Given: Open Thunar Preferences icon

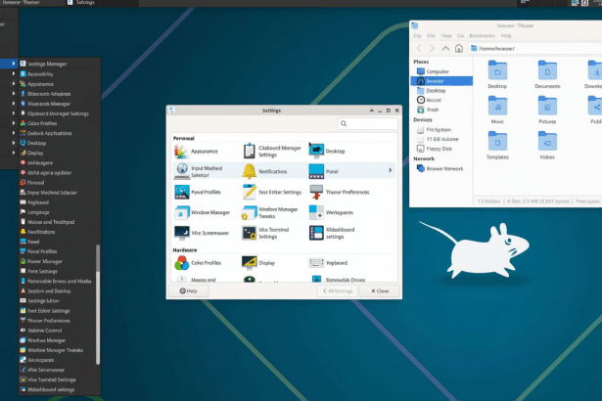Looking at the screenshot, I should pos(316,192).
